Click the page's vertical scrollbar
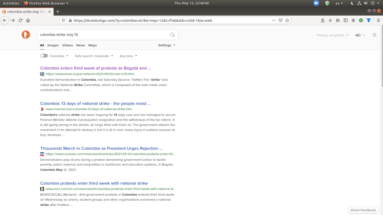The height and width of the screenshot is (215, 383). (x=381, y=56)
